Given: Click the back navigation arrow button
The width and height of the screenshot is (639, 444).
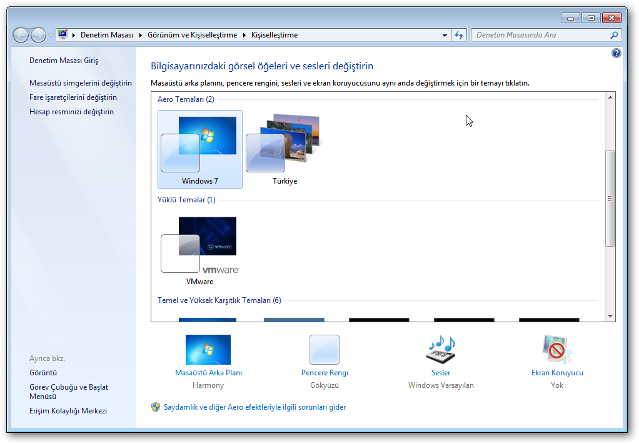Looking at the screenshot, I should tap(21, 35).
